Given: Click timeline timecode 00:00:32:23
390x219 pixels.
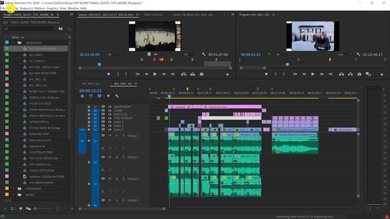Looking at the screenshot, I should point(91,91).
